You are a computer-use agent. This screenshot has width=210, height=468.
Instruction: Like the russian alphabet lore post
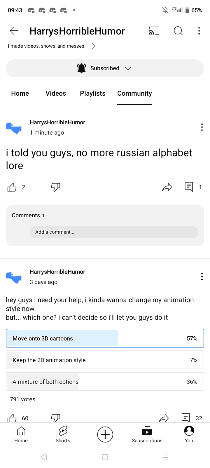(12, 187)
